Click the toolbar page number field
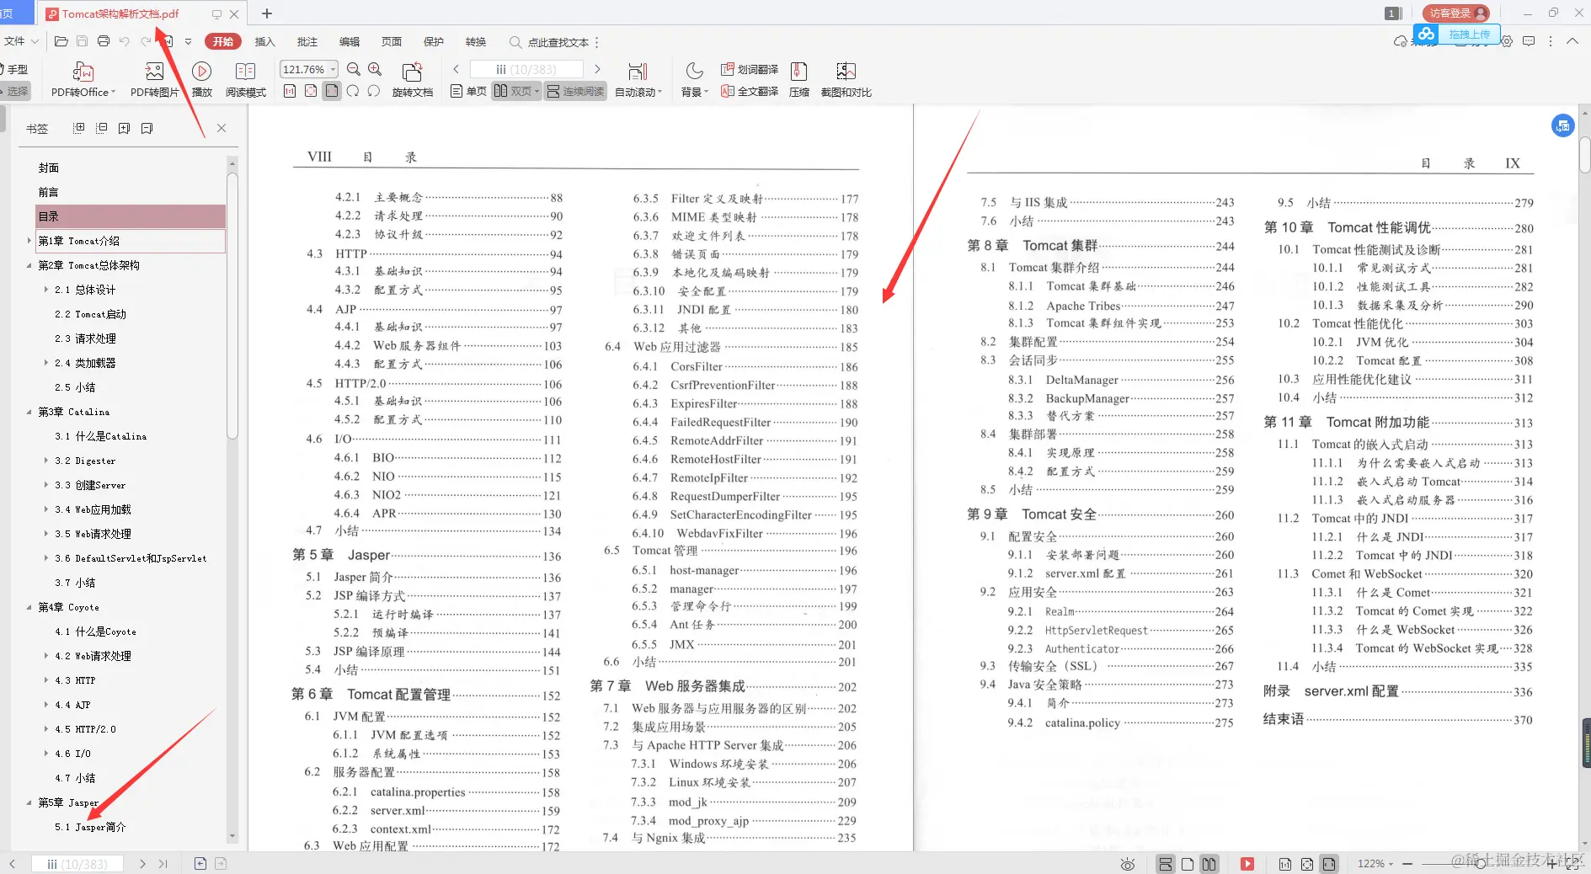The width and height of the screenshot is (1591, 874). click(x=526, y=69)
